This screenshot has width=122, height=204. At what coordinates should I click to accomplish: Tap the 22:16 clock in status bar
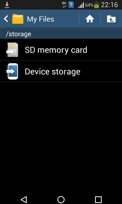[110, 5]
